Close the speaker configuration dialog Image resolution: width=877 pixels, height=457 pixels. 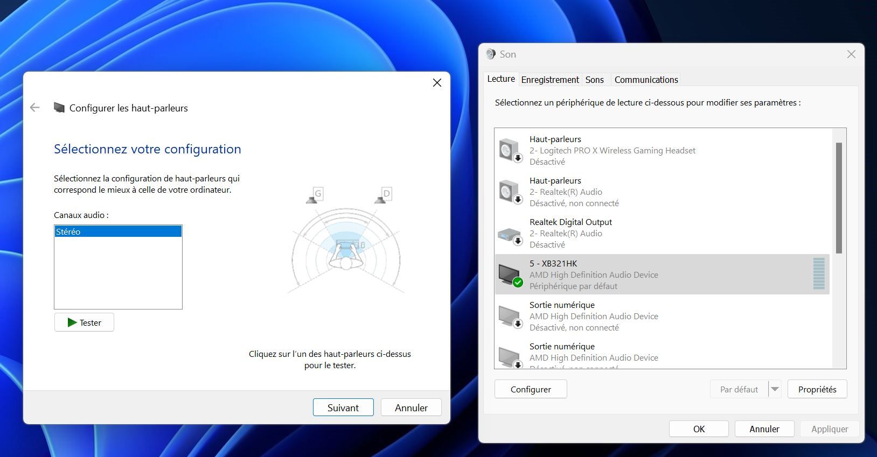pyautogui.click(x=437, y=83)
